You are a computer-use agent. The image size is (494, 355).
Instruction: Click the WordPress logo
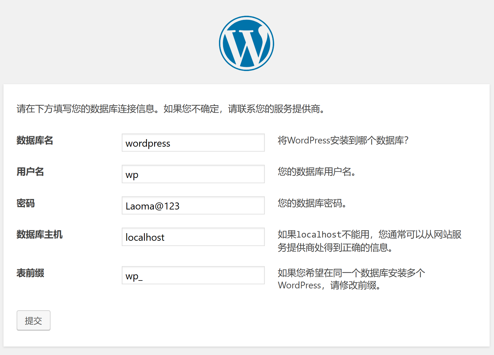click(x=246, y=43)
